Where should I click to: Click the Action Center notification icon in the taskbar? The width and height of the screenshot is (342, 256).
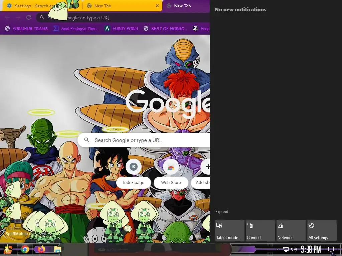tap(331, 249)
